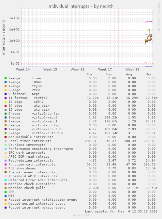Click the lavender Rescheduling interrupts swatch
The height and width of the screenshot is (219, 162).
pyautogui.click(x=6, y=161)
